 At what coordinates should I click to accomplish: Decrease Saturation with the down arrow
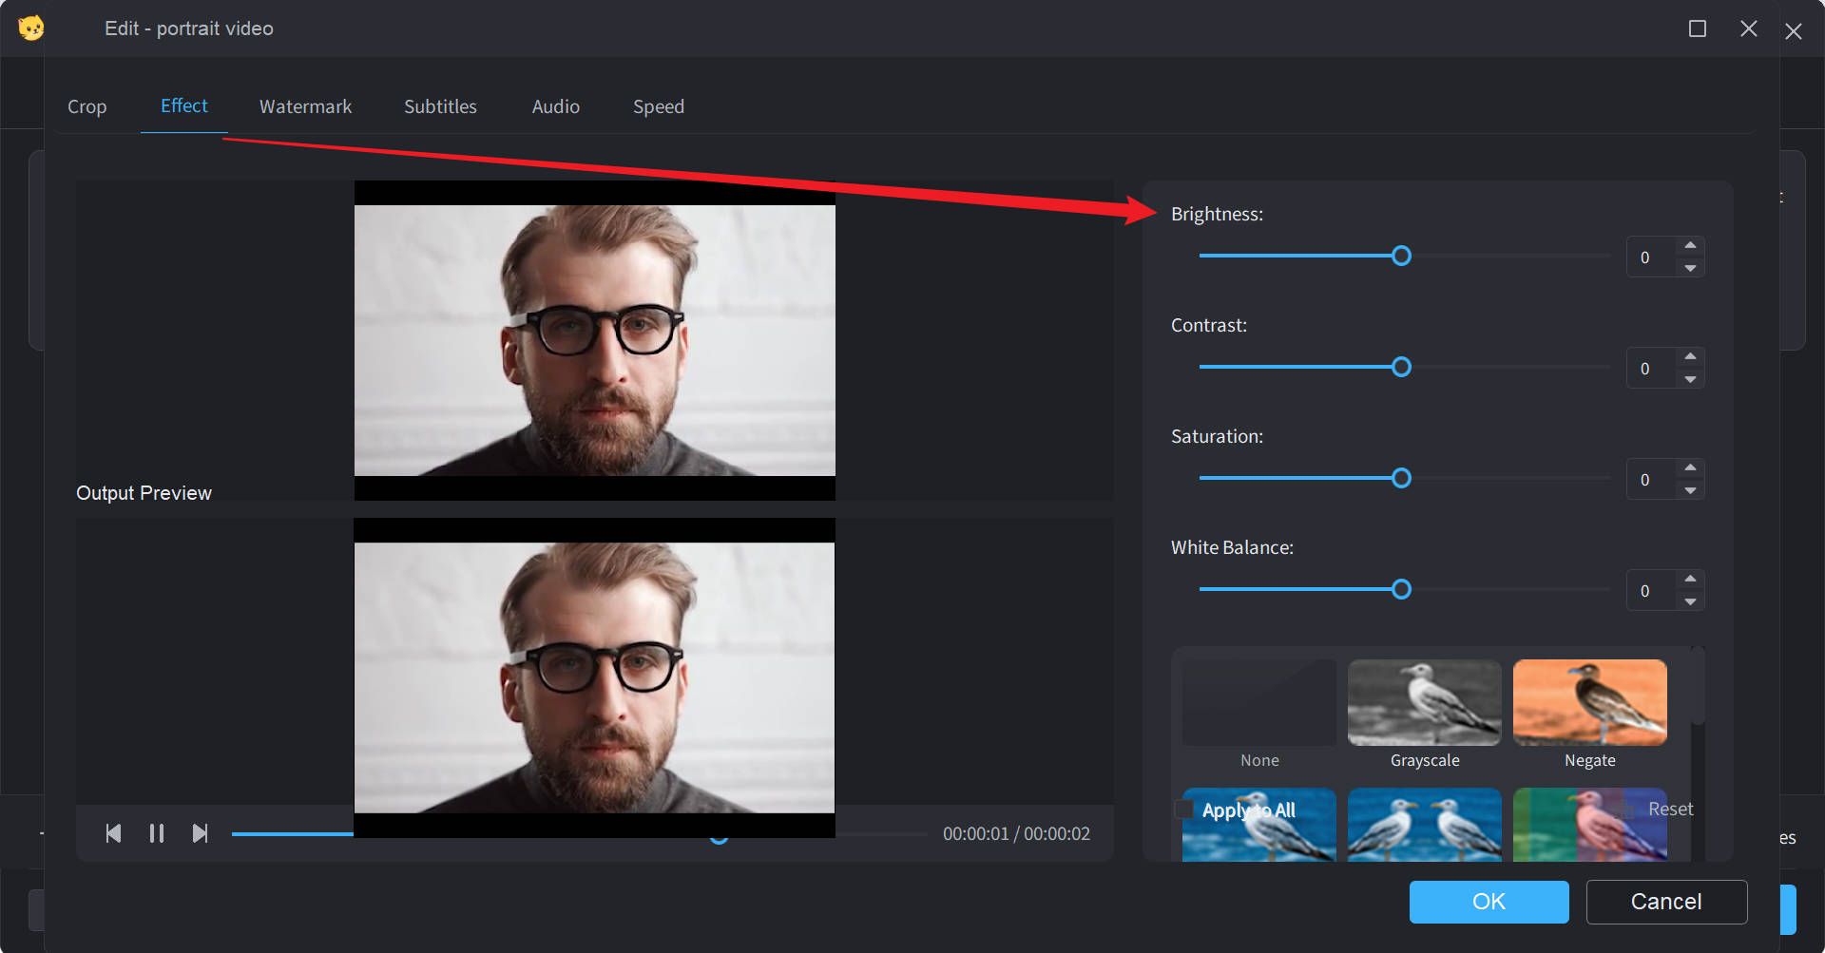pos(1690,490)
